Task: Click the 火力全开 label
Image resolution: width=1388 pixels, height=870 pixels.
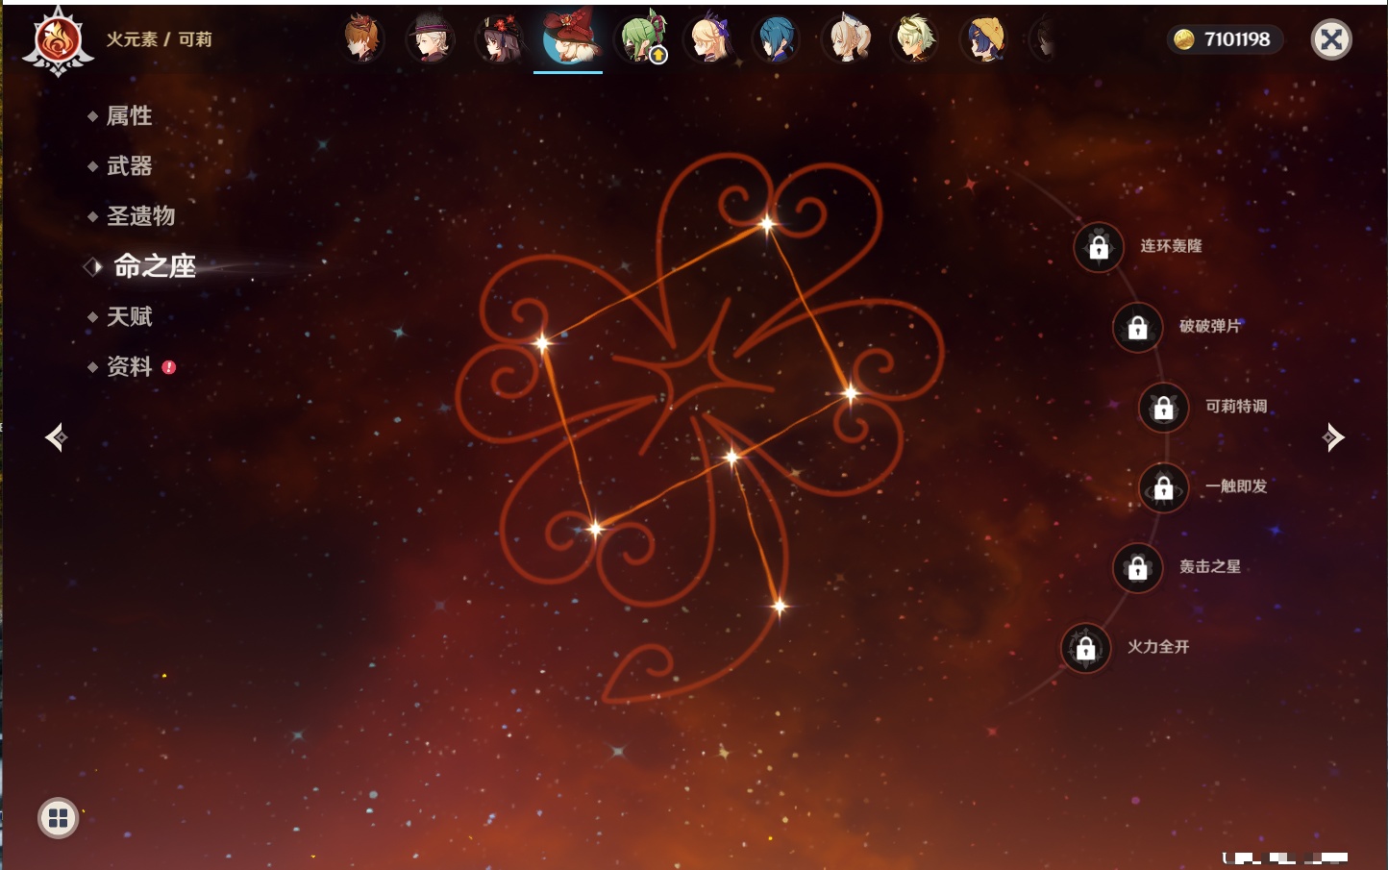Action: tap(1158, 646)
